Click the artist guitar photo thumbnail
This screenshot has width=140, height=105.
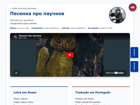coord(117,15)
